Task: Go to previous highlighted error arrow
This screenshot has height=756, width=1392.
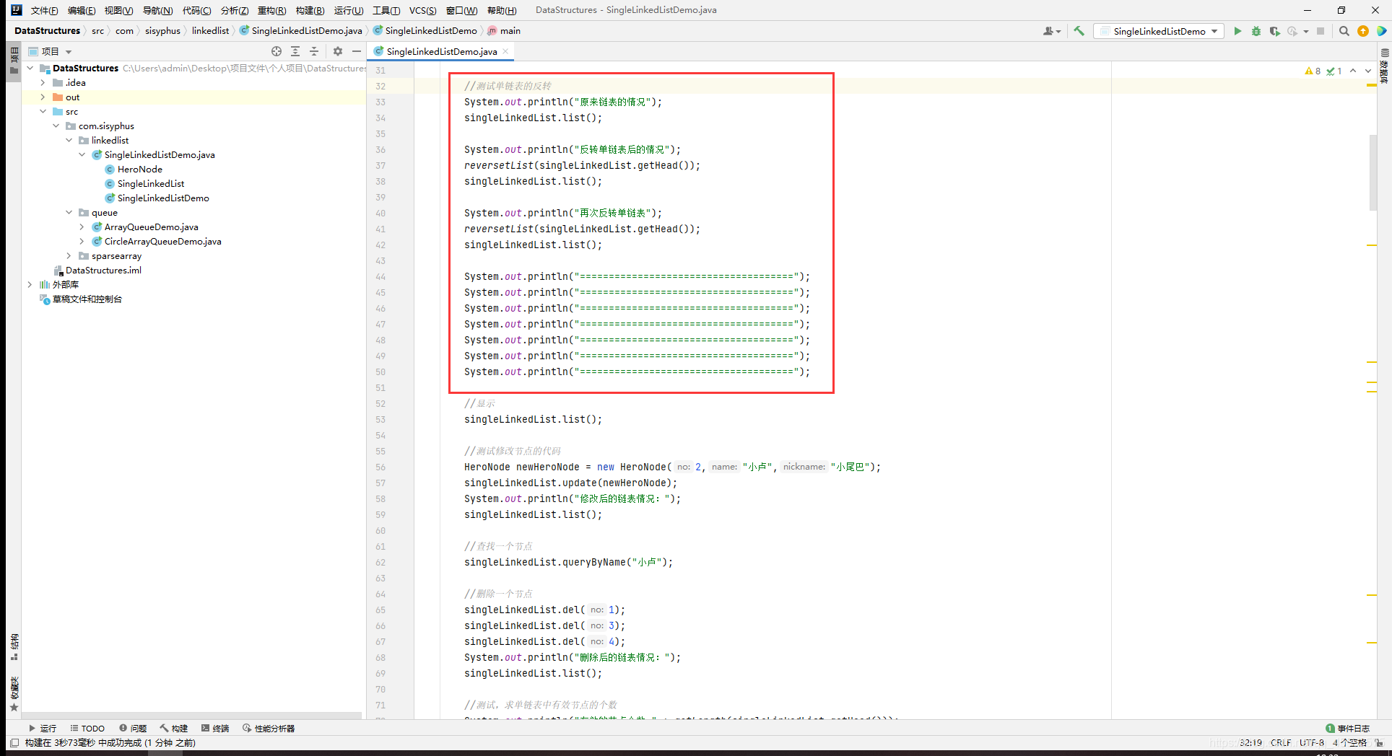Action: click(1353, 71)
